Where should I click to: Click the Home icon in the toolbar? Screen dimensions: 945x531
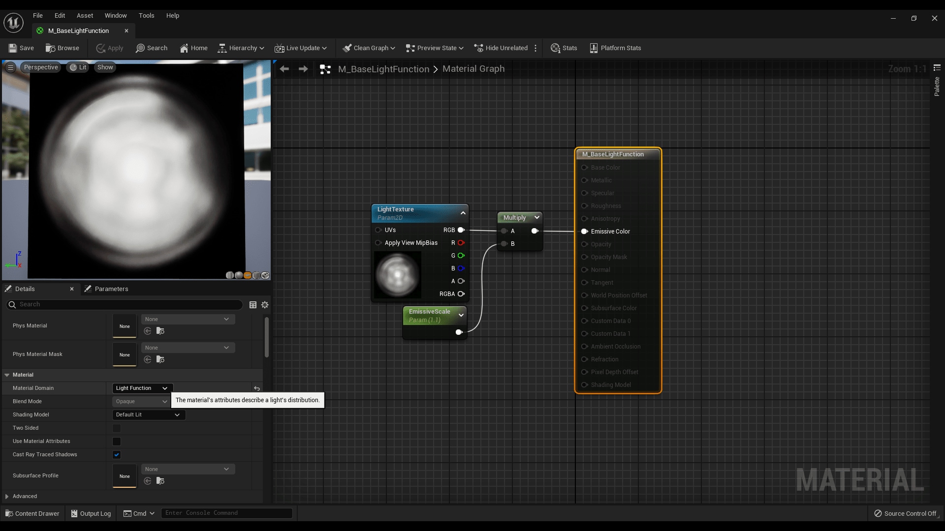[x=184, y=48]
